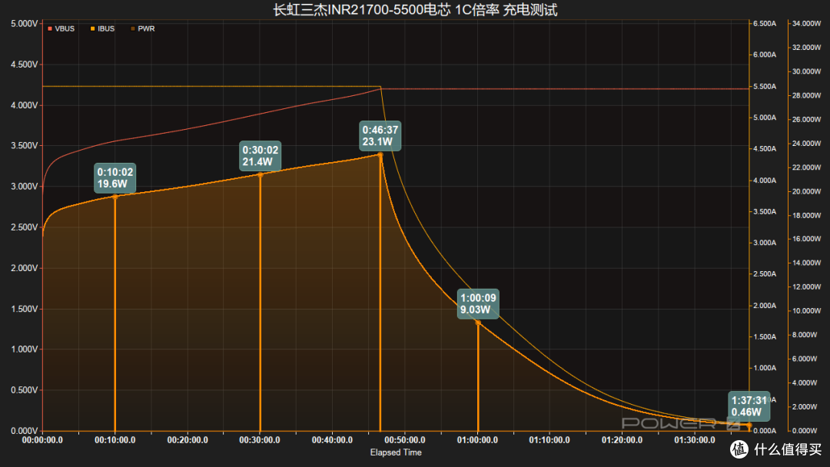
Task: Click the 5.500A current axis label
Action: tap(765, 86)
